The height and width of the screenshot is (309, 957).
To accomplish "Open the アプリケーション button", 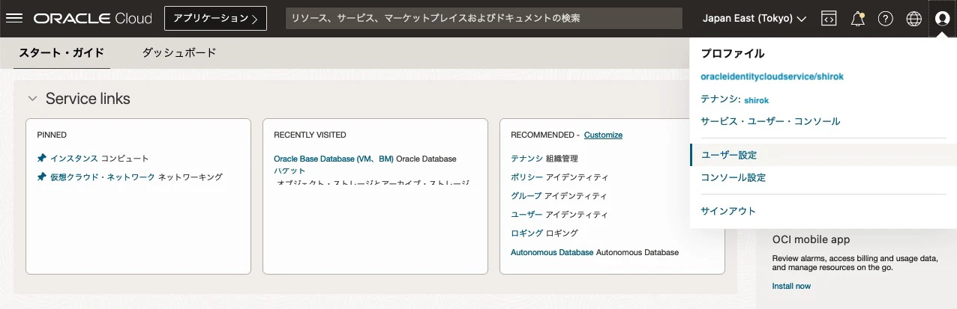I will point(215,19).
